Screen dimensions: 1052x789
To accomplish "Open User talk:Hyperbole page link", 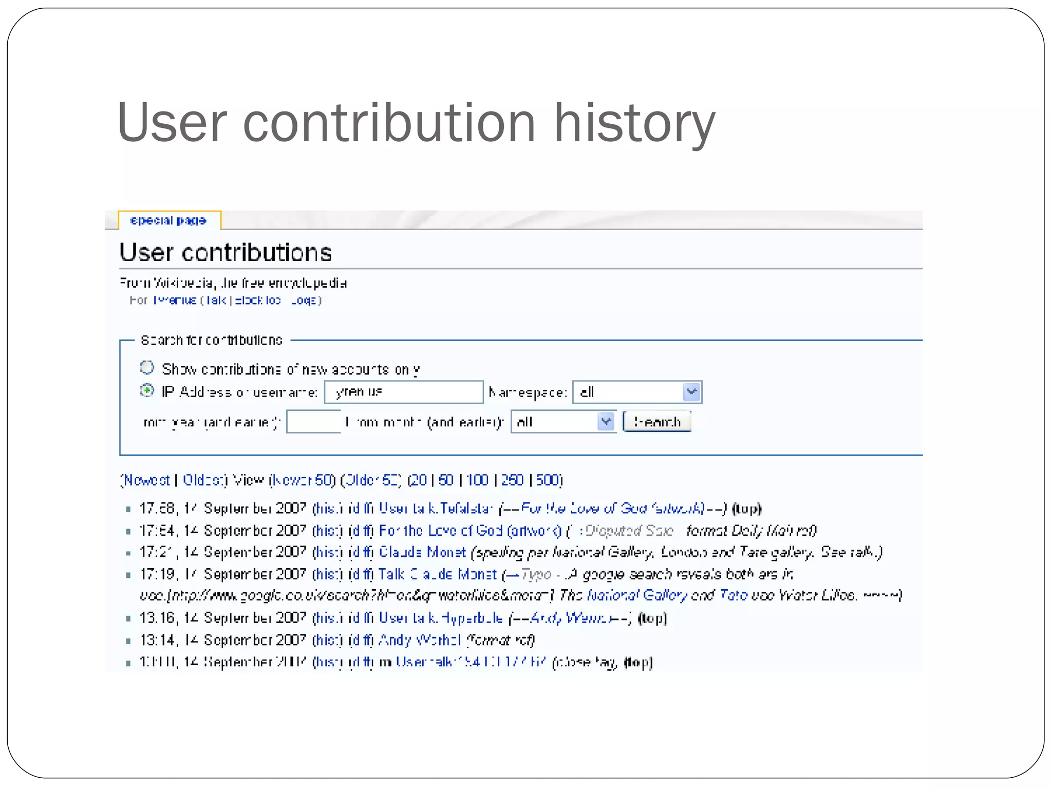I will [x=441, y=617].
